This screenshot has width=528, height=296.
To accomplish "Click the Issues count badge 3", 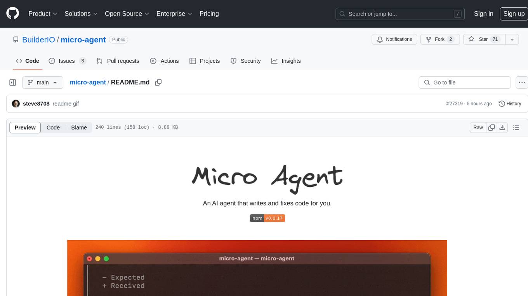I will point(82,61).
